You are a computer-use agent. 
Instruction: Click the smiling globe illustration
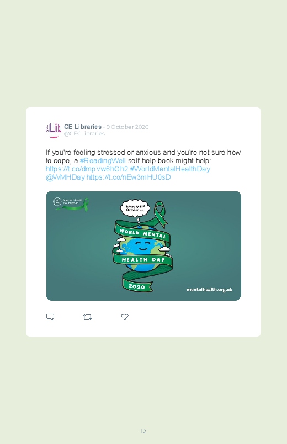click(x=143, y=248)
